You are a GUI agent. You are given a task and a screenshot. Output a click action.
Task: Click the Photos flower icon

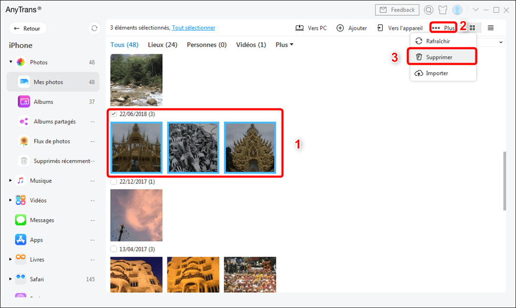point(21,62)
